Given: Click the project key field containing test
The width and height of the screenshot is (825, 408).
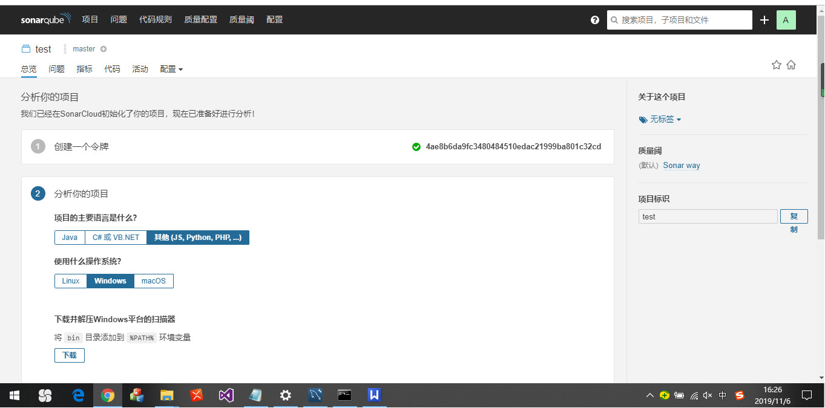Looking at the screenshot, I should pos(708,216).
